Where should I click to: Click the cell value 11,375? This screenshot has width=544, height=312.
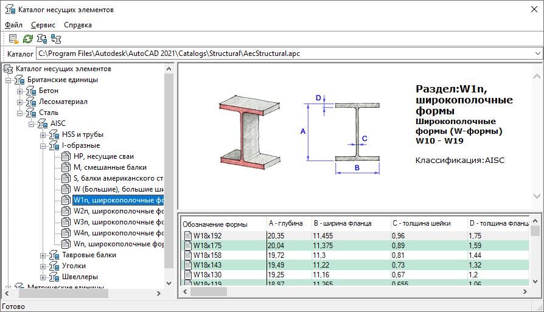[323, 246]
